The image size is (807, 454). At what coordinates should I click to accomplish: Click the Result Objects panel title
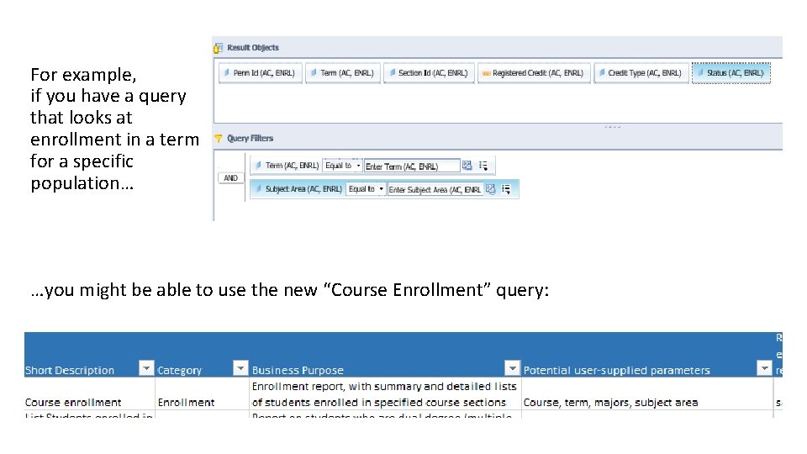(253, 48)
